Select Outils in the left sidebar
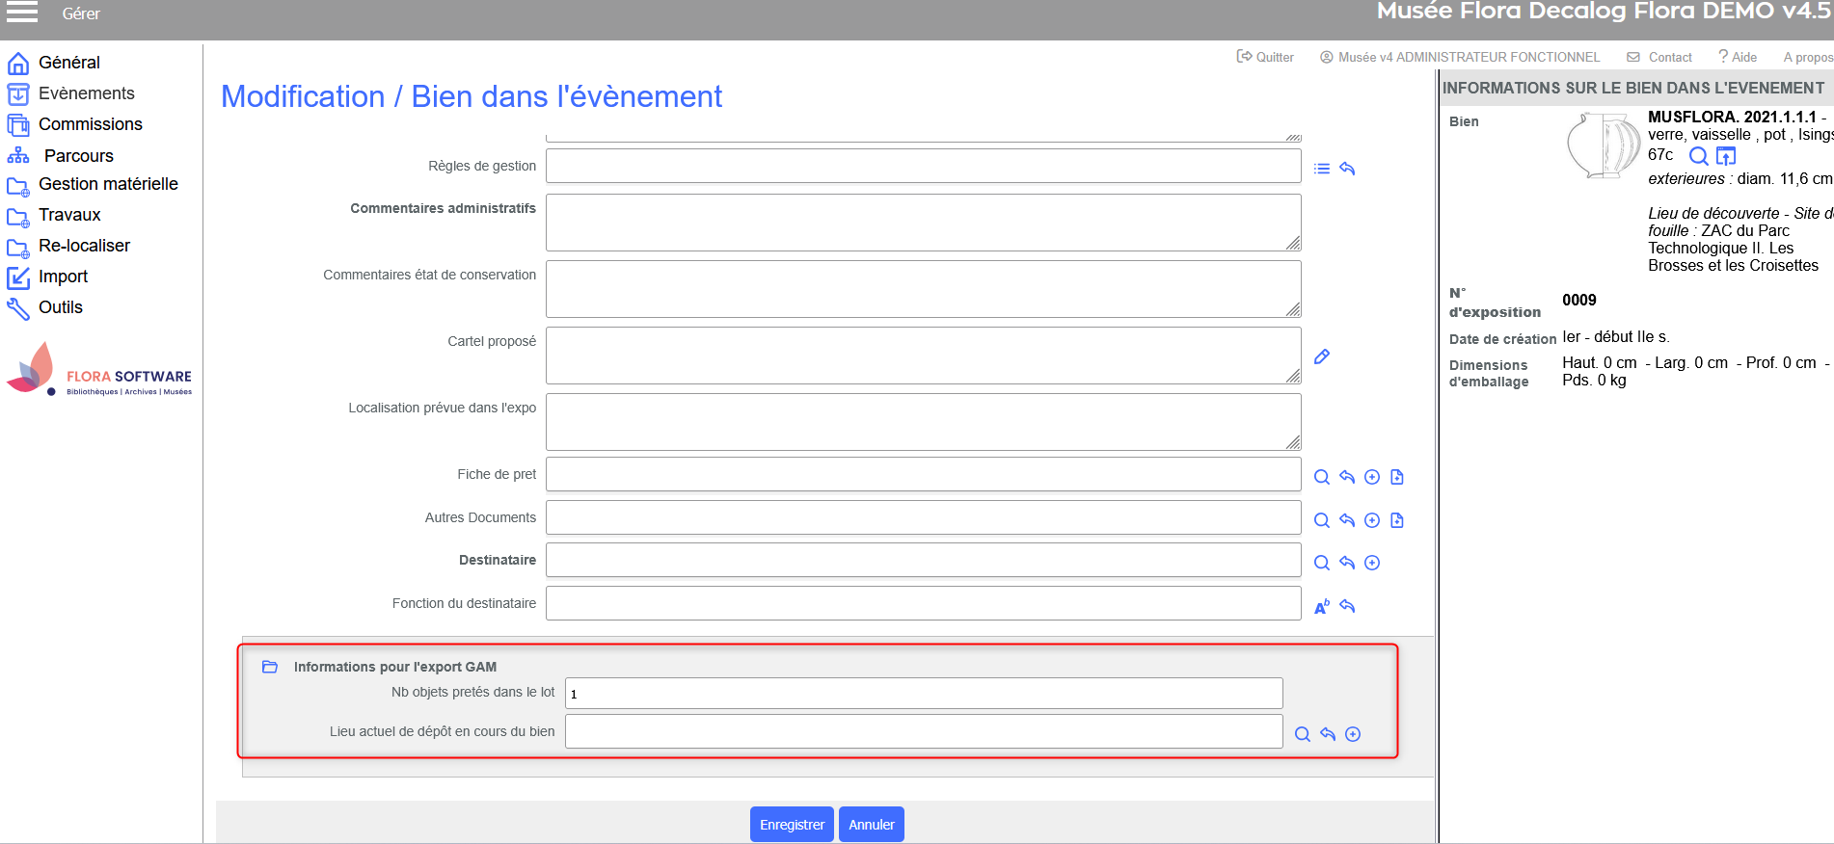Screen dimensions: 1834x844 coord(60,307)
